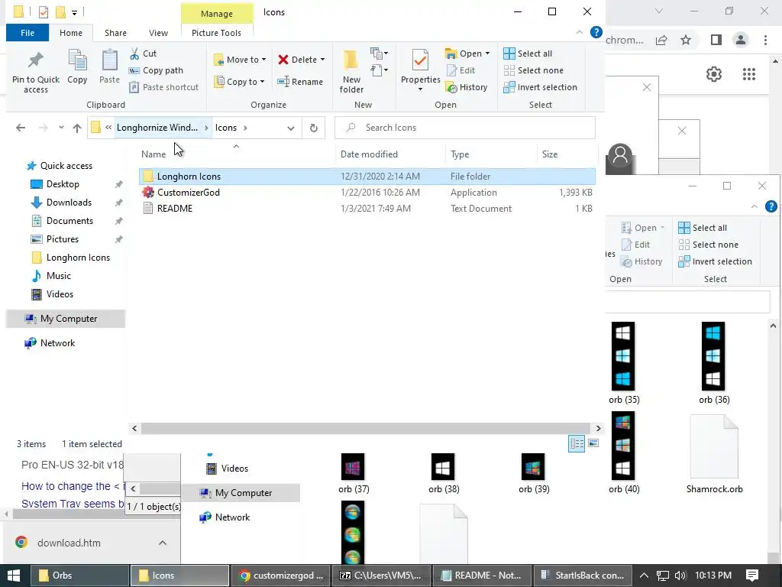Image resolution: width=782 pixels, height=587 pixels.
Task: Open Help in the Icons window
Action: tap(596, 32)
